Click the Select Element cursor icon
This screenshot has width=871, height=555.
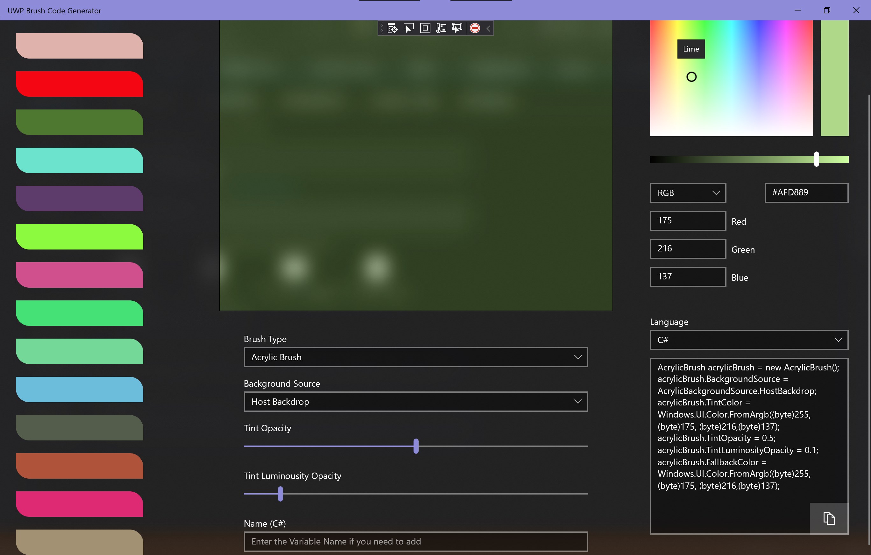(408, 28)
